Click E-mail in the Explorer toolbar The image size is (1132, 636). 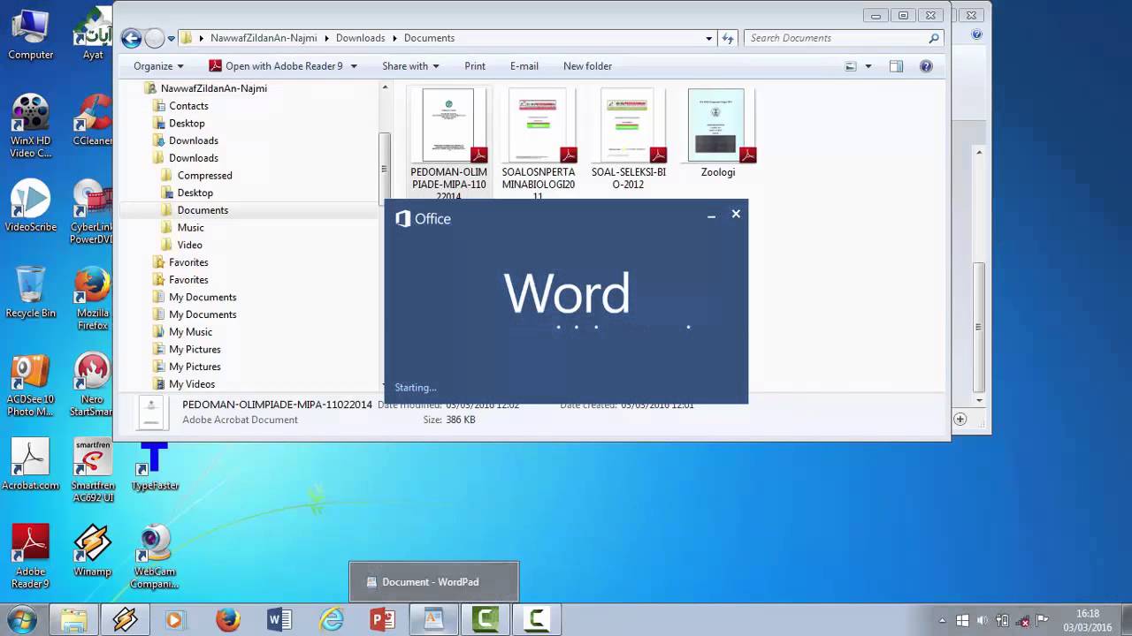524,66
